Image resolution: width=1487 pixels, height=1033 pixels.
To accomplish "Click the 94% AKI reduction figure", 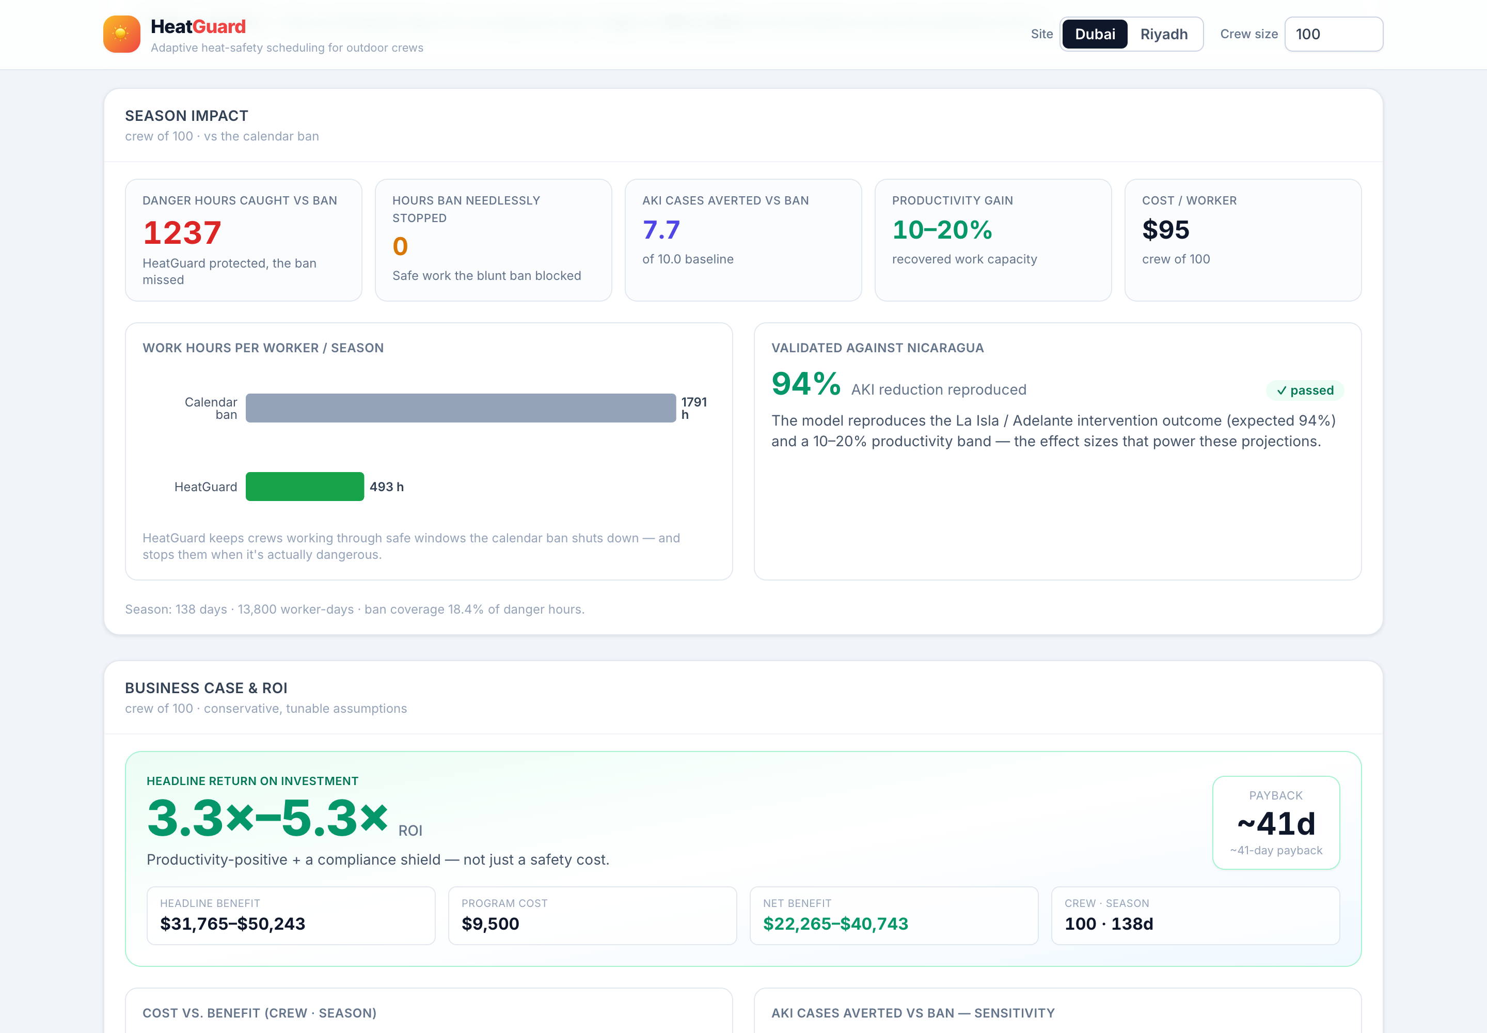I will 805,384.
